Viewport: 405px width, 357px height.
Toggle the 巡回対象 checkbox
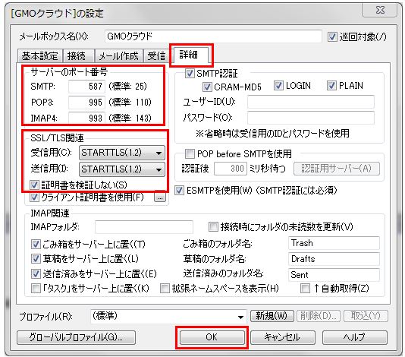(332, 36)
